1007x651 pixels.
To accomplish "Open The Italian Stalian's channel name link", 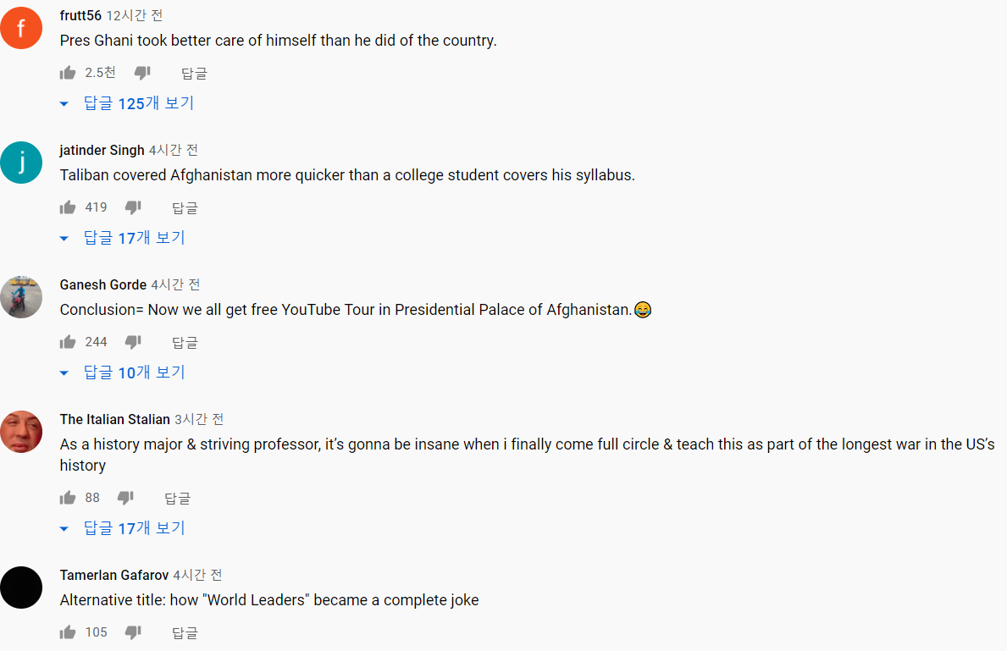I will pos(115,419).
